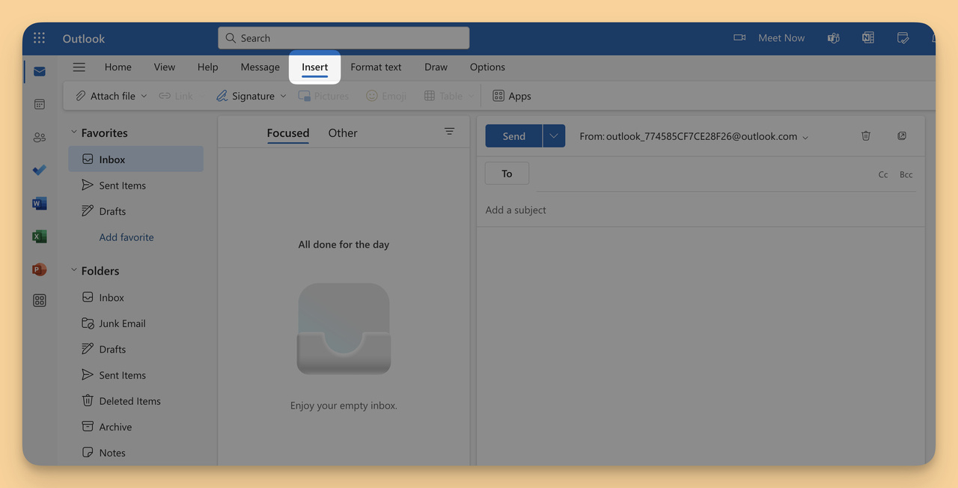Click into the Search box
958x488 pixels.
click(344, 38)
